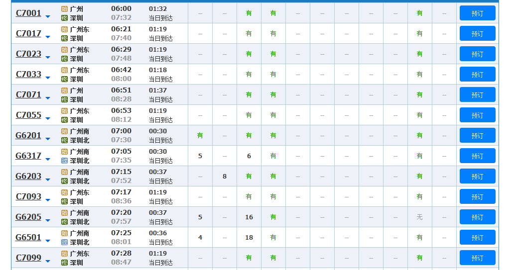Click terminal station icon for C7023

pos(65,59)
